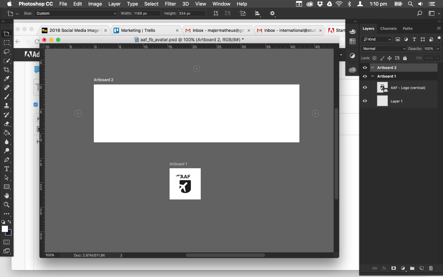Select the Clone Stamp tool
The height and width of the screenshot is (277, 443).
click(7, 106)
